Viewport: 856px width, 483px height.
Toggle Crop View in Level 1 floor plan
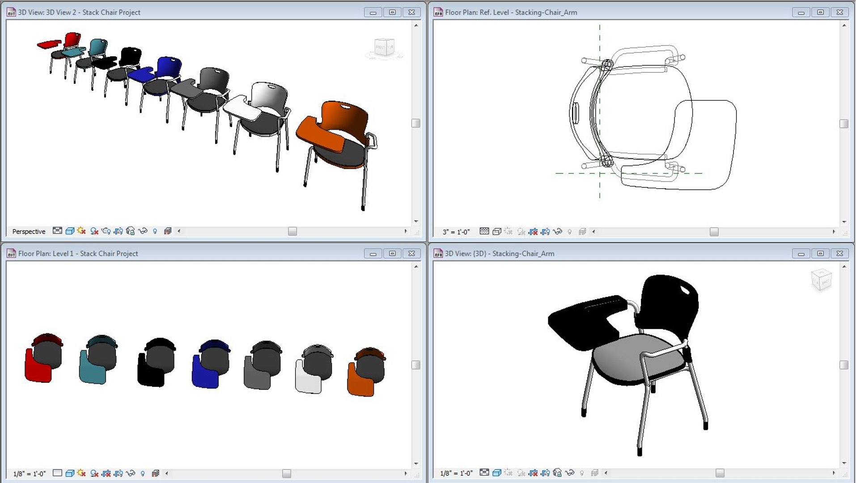tap(106, 473)
